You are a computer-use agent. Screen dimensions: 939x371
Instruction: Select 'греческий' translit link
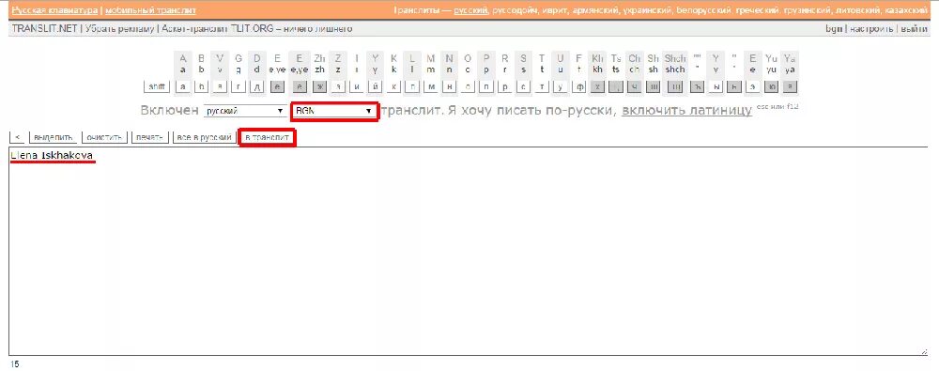758,10
